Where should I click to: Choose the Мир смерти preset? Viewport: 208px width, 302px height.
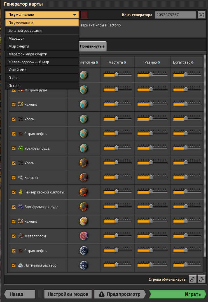(x=42, y=46)
